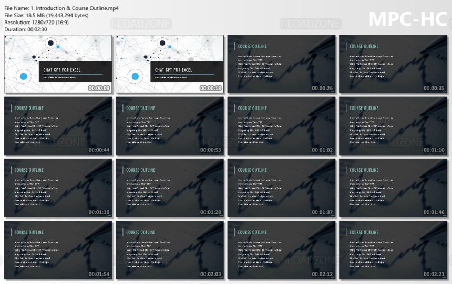Click 'COURSE OUTLINE' heading in 00:02:03 frame
The image size is (452, 284).
(x=141, y=232)
